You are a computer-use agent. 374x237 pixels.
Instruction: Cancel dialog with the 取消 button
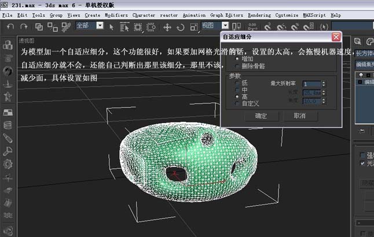click(300, 116)
